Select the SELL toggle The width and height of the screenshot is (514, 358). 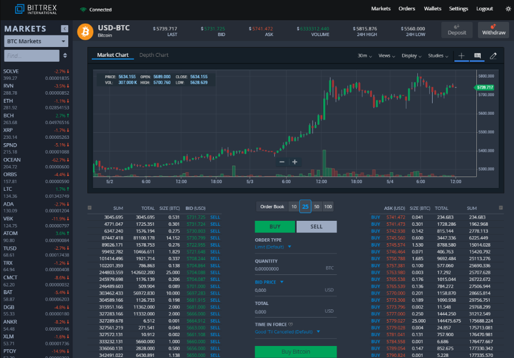point(316,226)
